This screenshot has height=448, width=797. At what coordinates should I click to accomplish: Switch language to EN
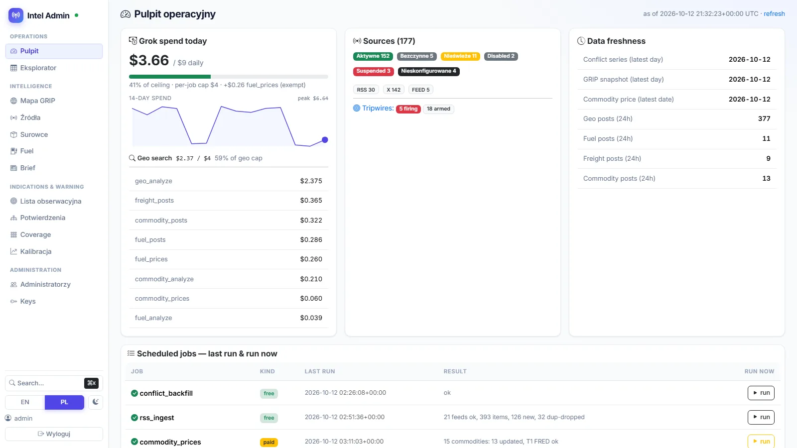(25, 402)
